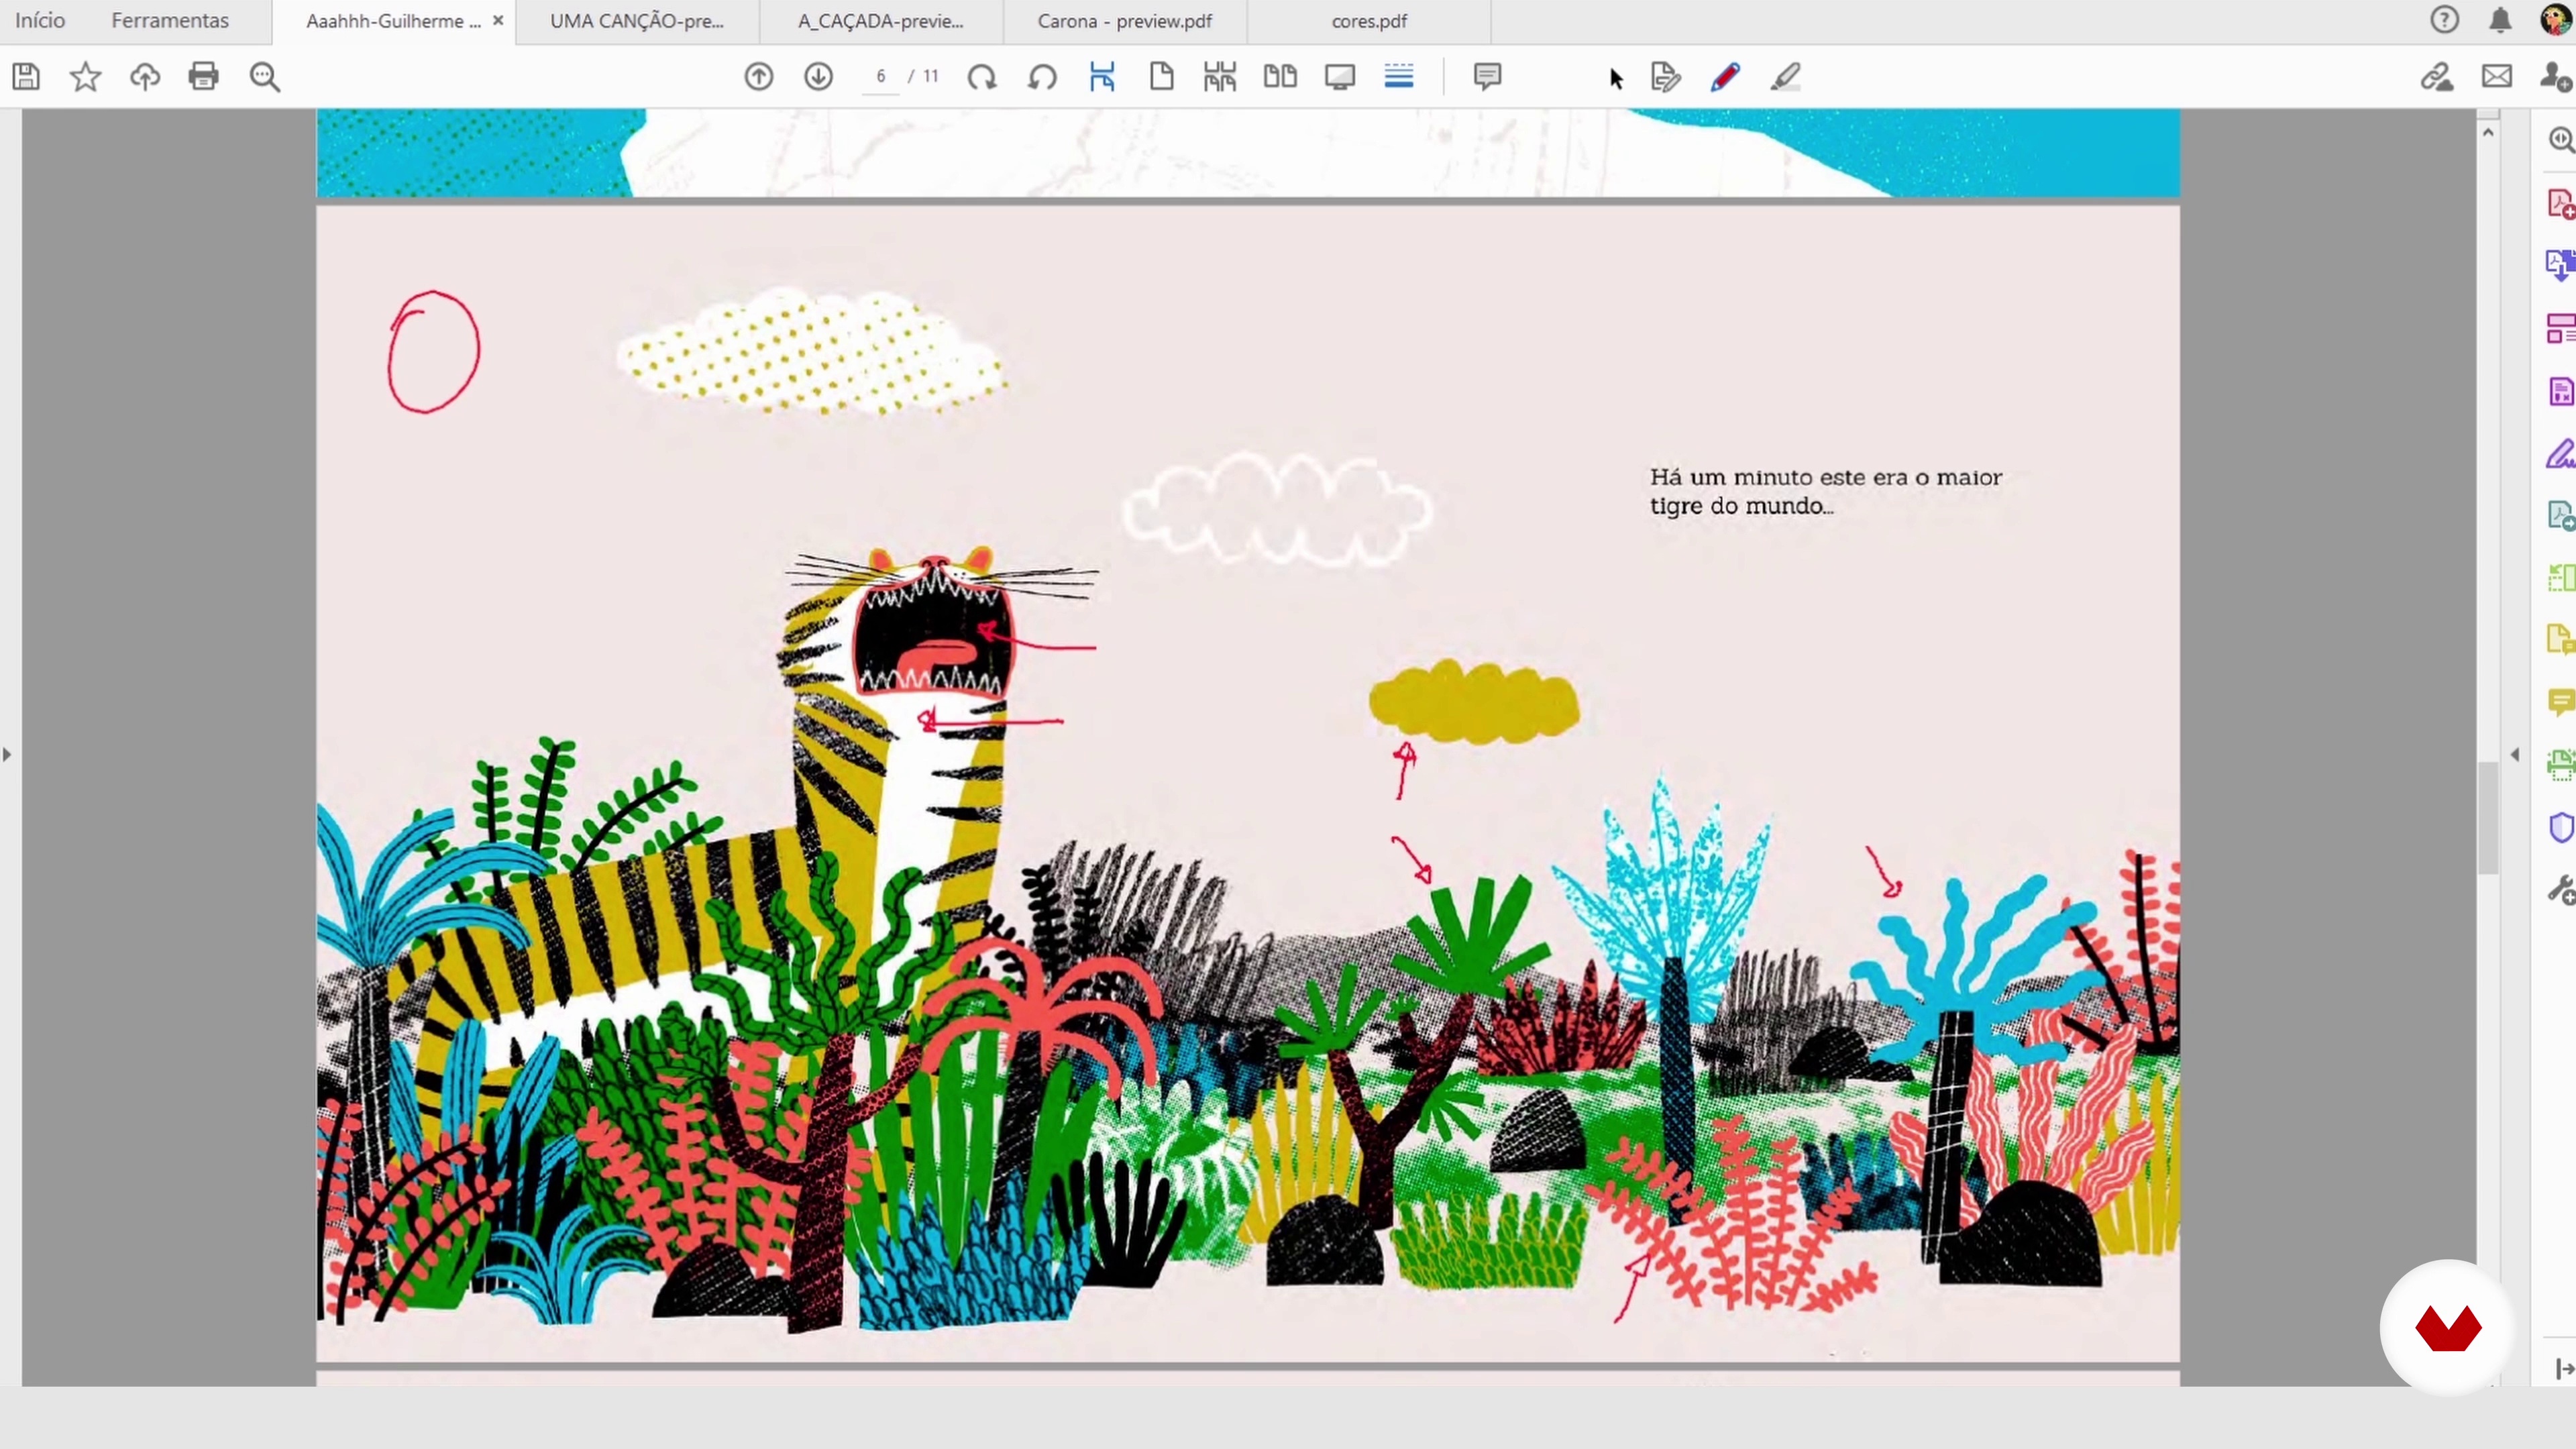Open the Create PDF tool in the side panel
Screen dimensions: 2576x1449
(x=2561, y=203)
